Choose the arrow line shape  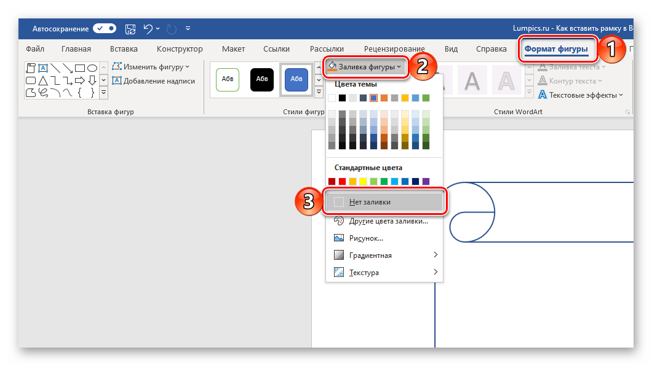pos(68,68)
